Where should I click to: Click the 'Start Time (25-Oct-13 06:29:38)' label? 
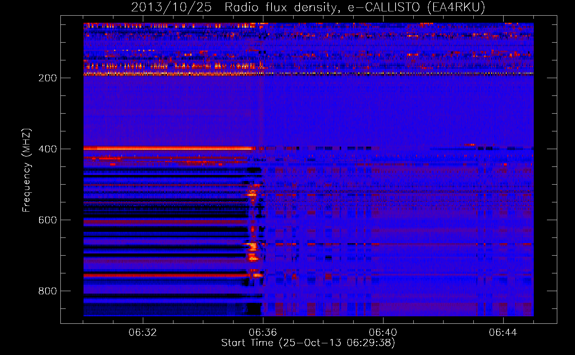pyautogui.click(x=308, y=343)
